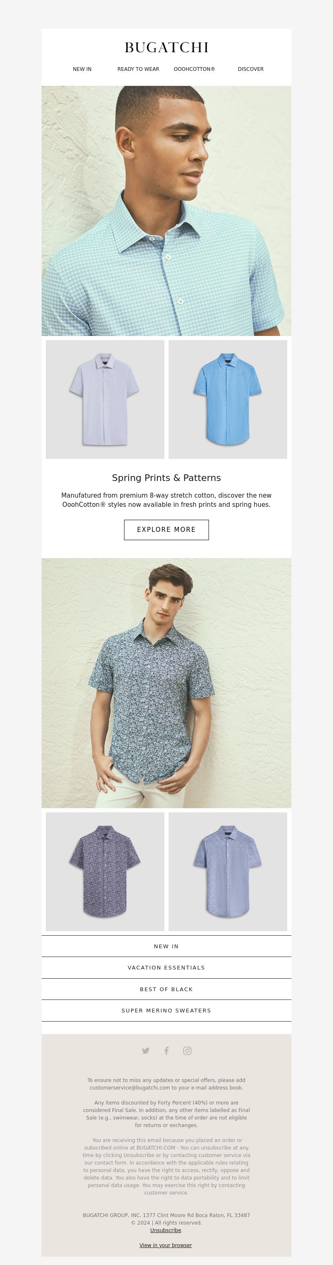The width and height of the screenshot is (333, 1265).
Task: Select the lavender short-sleeve shirt thumbnail
Action: 105,399
